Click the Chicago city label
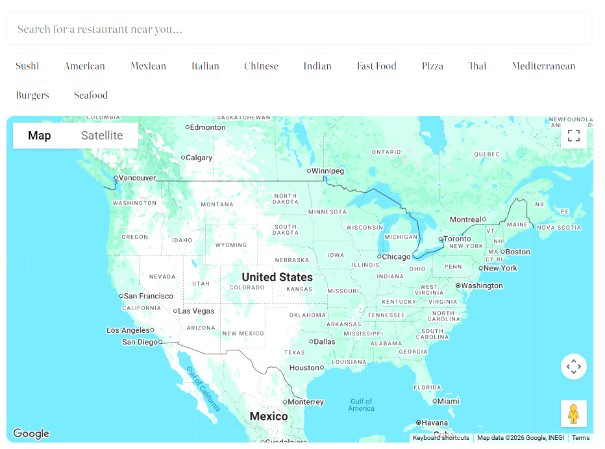This screenshot has height=449, width=605. pos(396,256)
